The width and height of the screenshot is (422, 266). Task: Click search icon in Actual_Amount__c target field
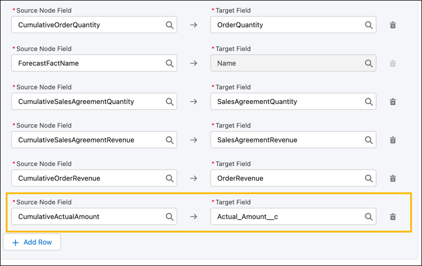click(x=368, y=217)
